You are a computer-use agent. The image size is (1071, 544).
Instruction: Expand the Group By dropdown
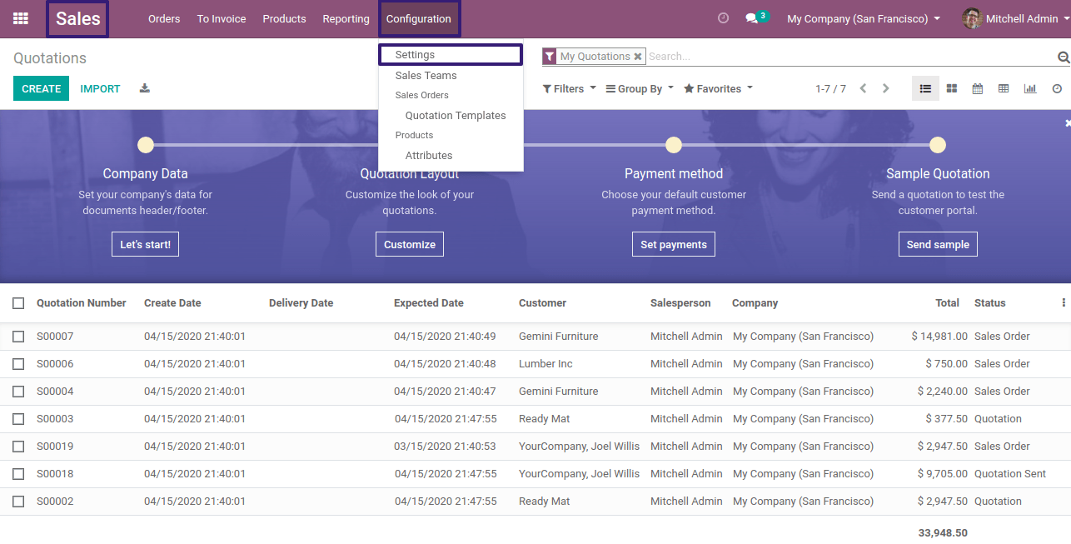[x=640, y=88]
